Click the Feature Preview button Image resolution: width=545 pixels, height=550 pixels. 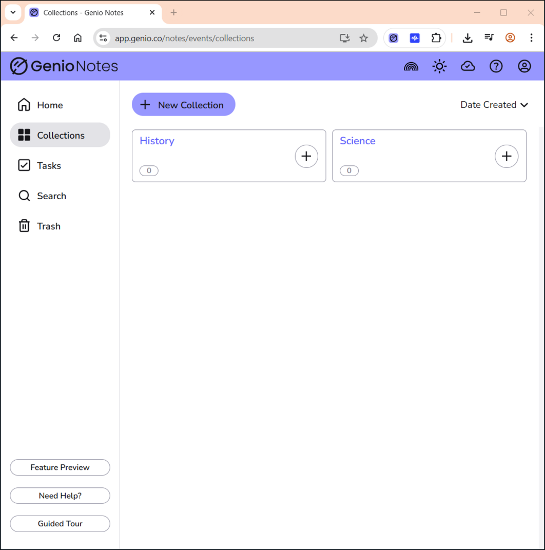(x=60, y=467)
